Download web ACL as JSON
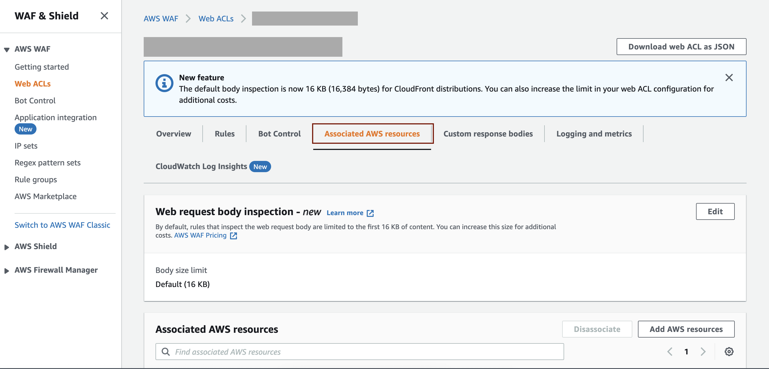 (x=681, y=47)
